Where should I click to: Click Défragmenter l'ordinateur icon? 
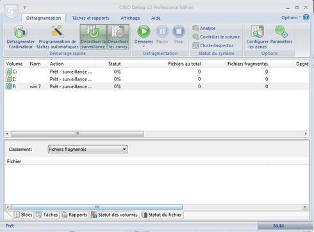click(21, 36)
